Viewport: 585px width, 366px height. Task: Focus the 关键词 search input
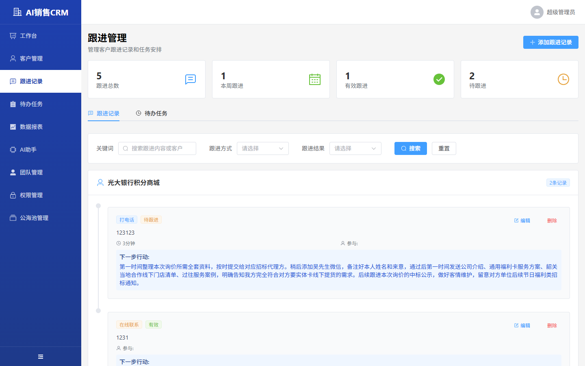[157, 148]
